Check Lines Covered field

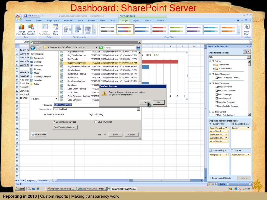(x=217, y=98)
